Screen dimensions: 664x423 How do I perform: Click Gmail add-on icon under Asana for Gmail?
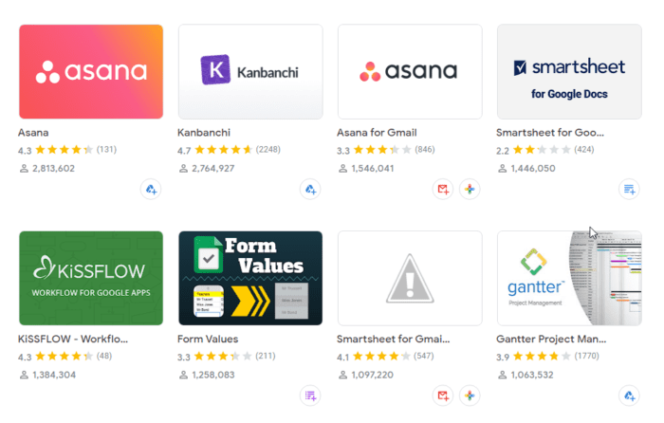click(443, 190)
